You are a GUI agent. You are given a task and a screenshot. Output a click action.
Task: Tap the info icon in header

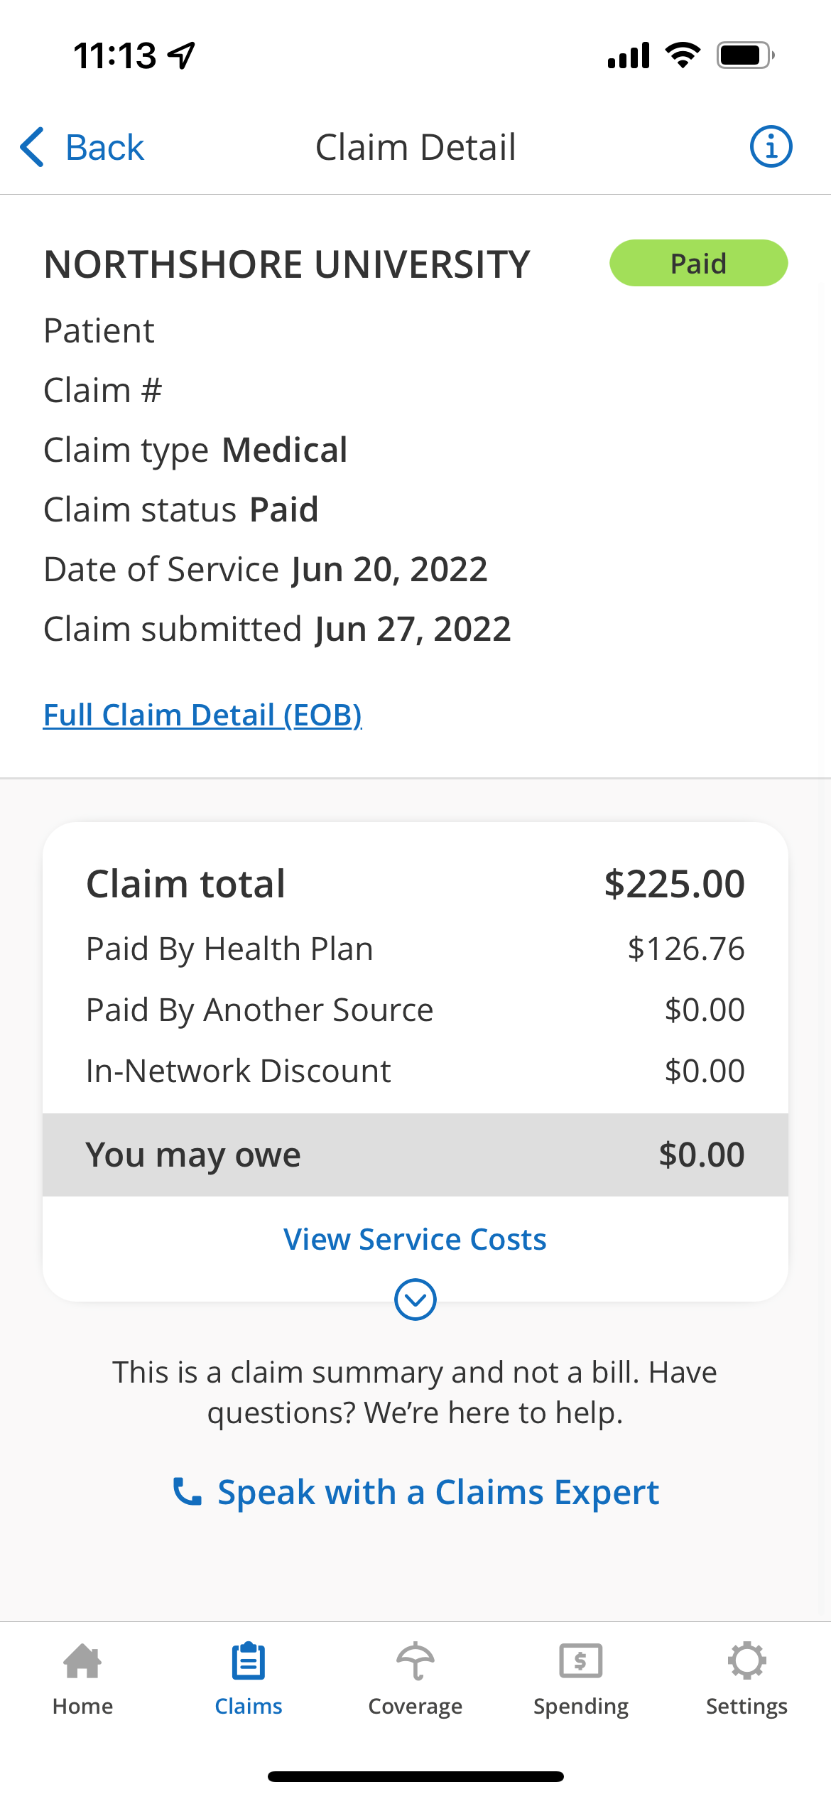[771, 147]
